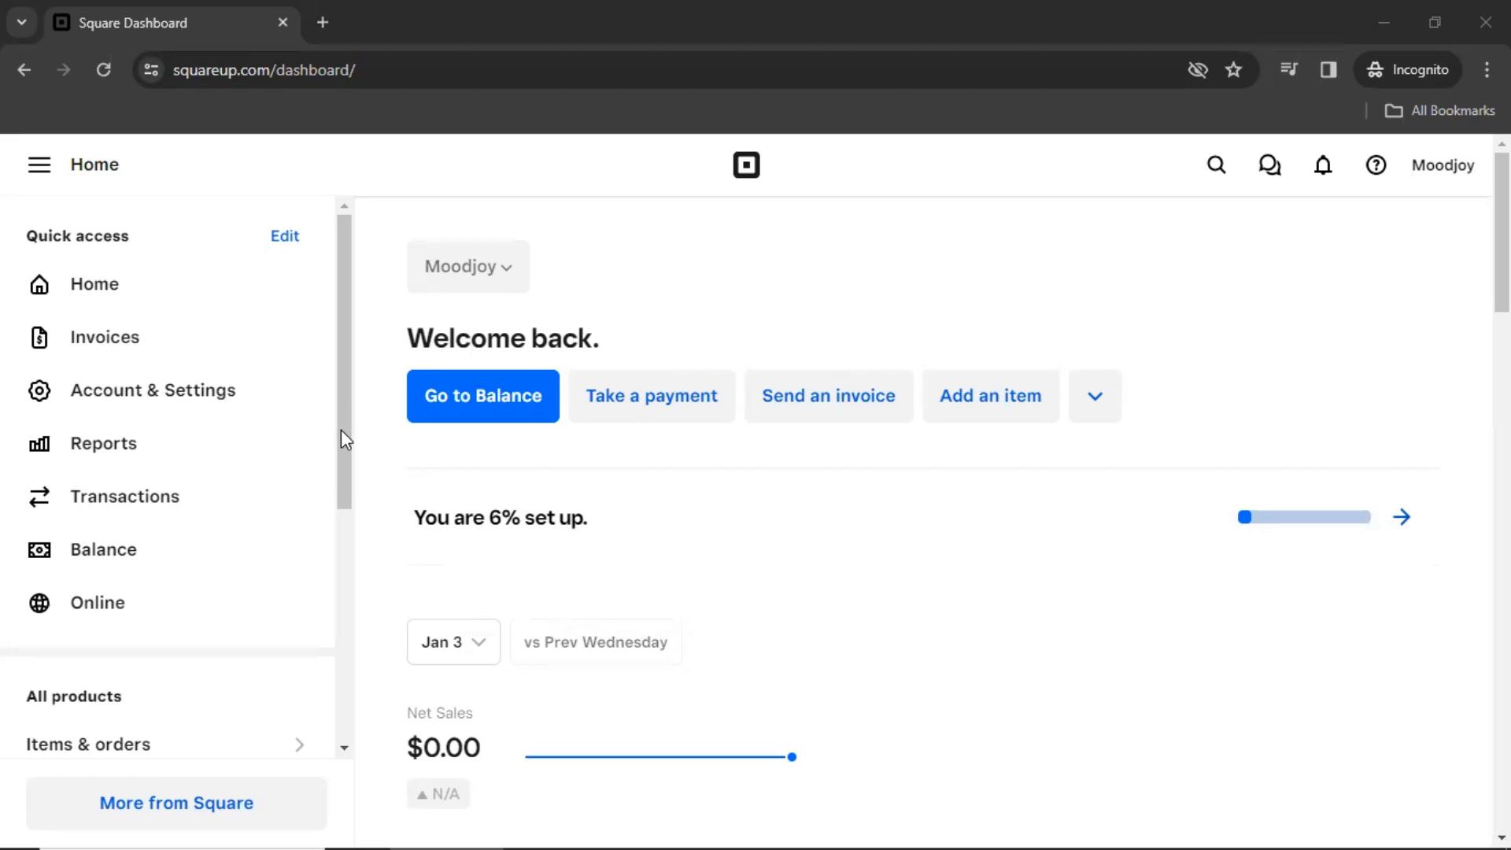The height and width of the screenshot is (850, 1511).
Task: Click the Home navigation link
Action: [x=94, y=283]
